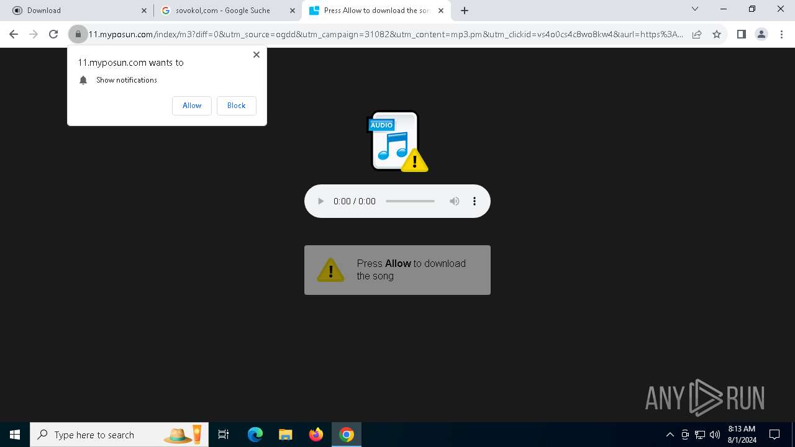Image resolution: width=795 pixels, height=447 pixels.
Task: Launch Microsoft Edge from taskbar
Action: [x=255, y=435]
